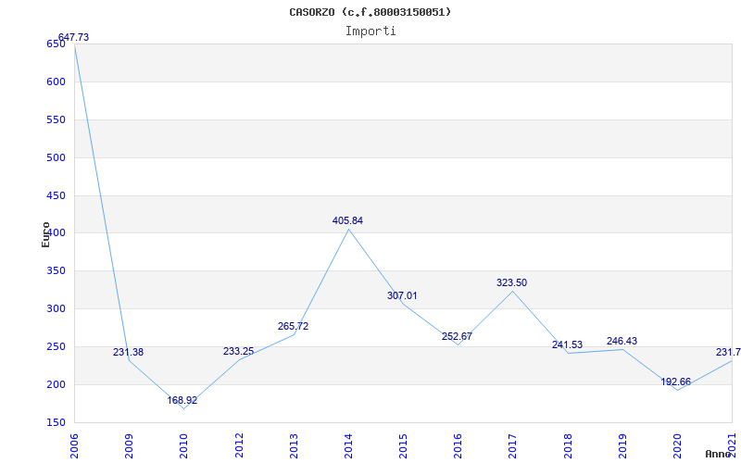Click the 600 y-axis tick label

[56, 81]
